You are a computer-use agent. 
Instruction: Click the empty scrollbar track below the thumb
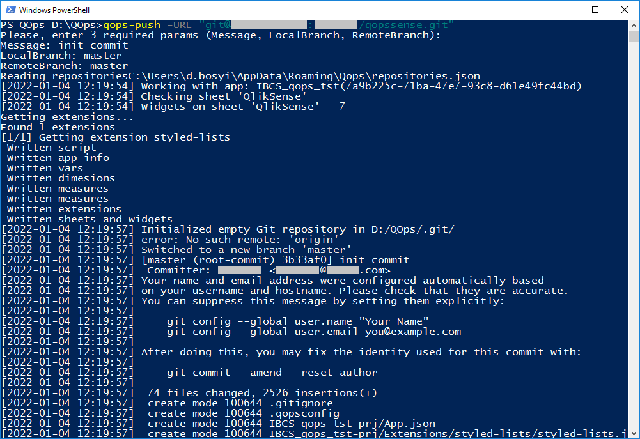click(x=634, y=235)
